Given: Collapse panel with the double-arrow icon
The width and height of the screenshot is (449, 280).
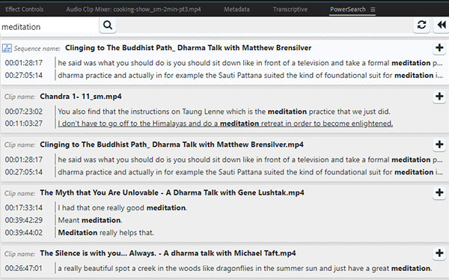Looking at the screenshot, I should pos(442,25).
